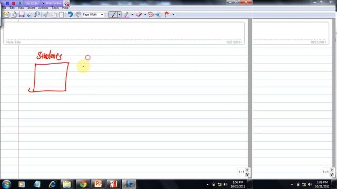Go to next page in right-side window

(x=332, y=174)
